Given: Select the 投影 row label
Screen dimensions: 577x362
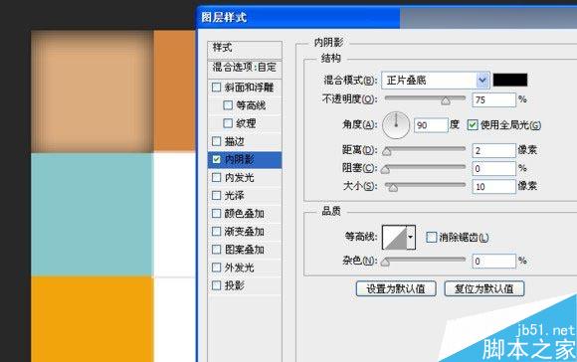Looking at the screenshot, I should (235, 285).
